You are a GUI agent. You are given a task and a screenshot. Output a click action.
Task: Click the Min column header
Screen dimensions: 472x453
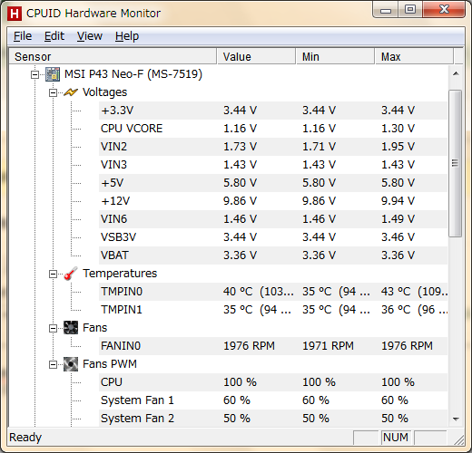click(335, 56)
